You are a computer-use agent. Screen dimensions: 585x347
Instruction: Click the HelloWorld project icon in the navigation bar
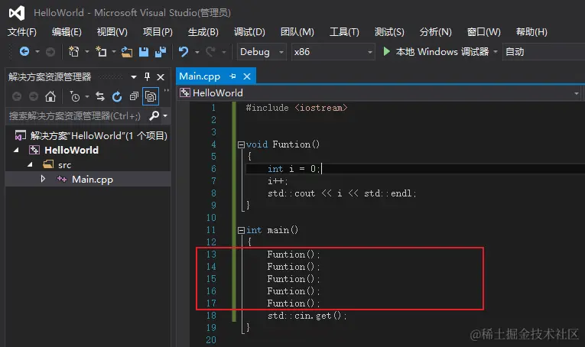pyautogui.click(x=185, y=92)
